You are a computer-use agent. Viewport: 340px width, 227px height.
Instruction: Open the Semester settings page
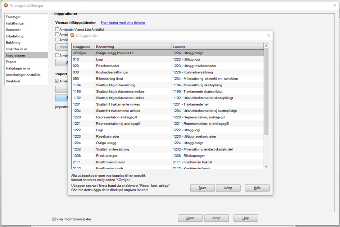point(26,30)
